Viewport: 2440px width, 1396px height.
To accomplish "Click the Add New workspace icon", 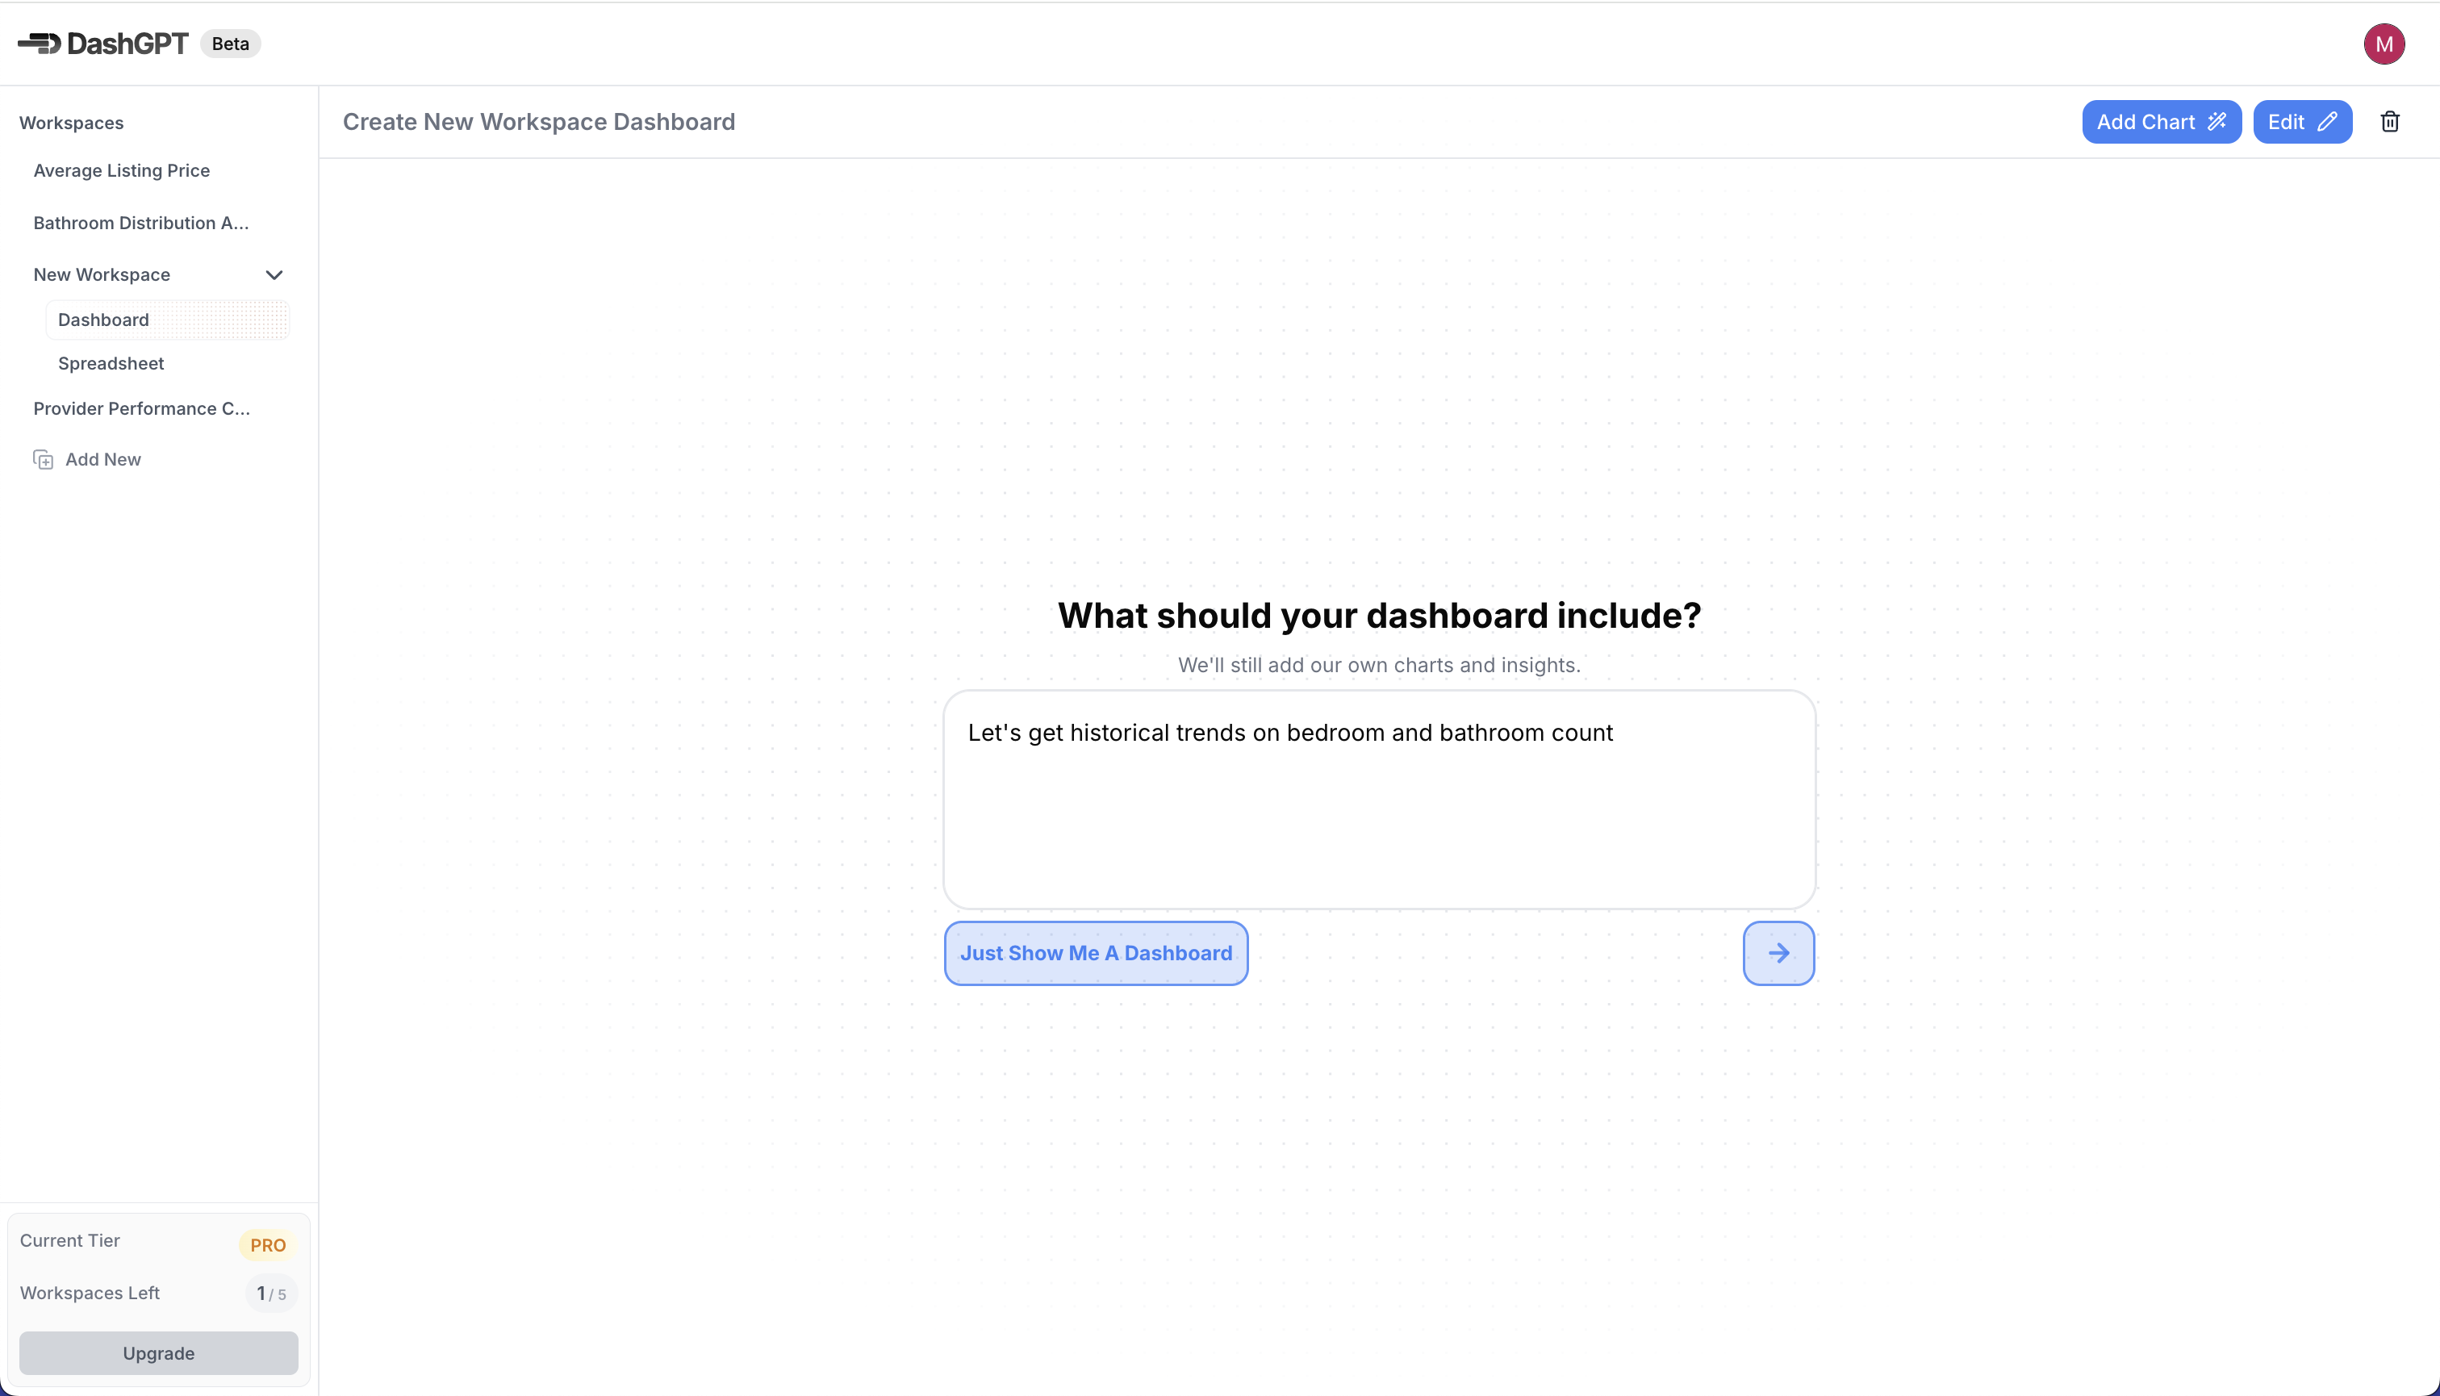I will pos(43,460).
